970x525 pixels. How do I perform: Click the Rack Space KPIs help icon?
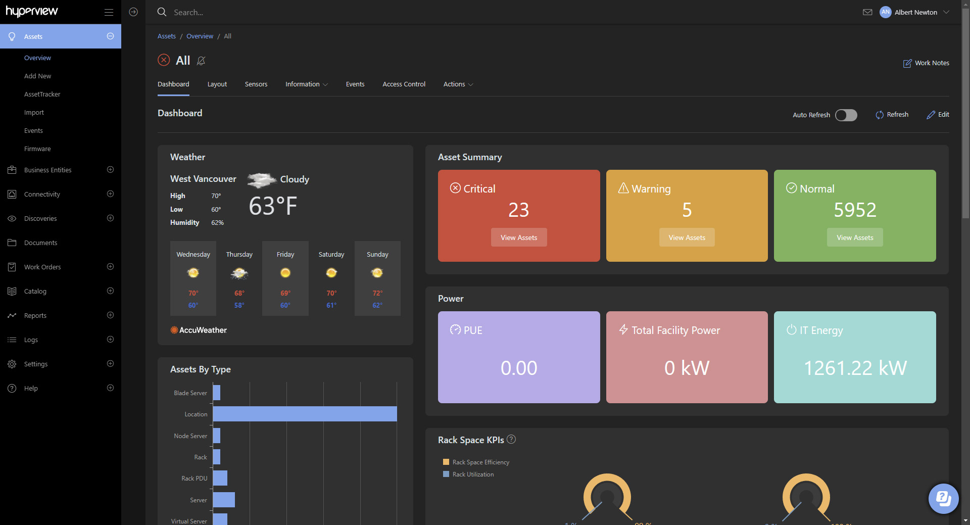click(x=511, y=439)
